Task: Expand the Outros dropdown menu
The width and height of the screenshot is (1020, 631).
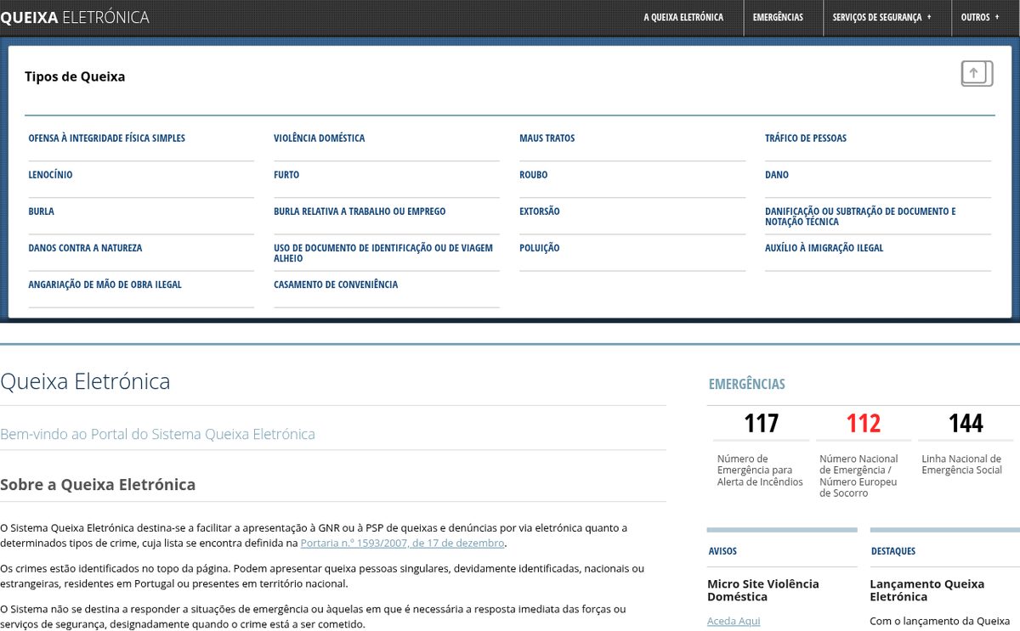Action: (x=980, y=17)
